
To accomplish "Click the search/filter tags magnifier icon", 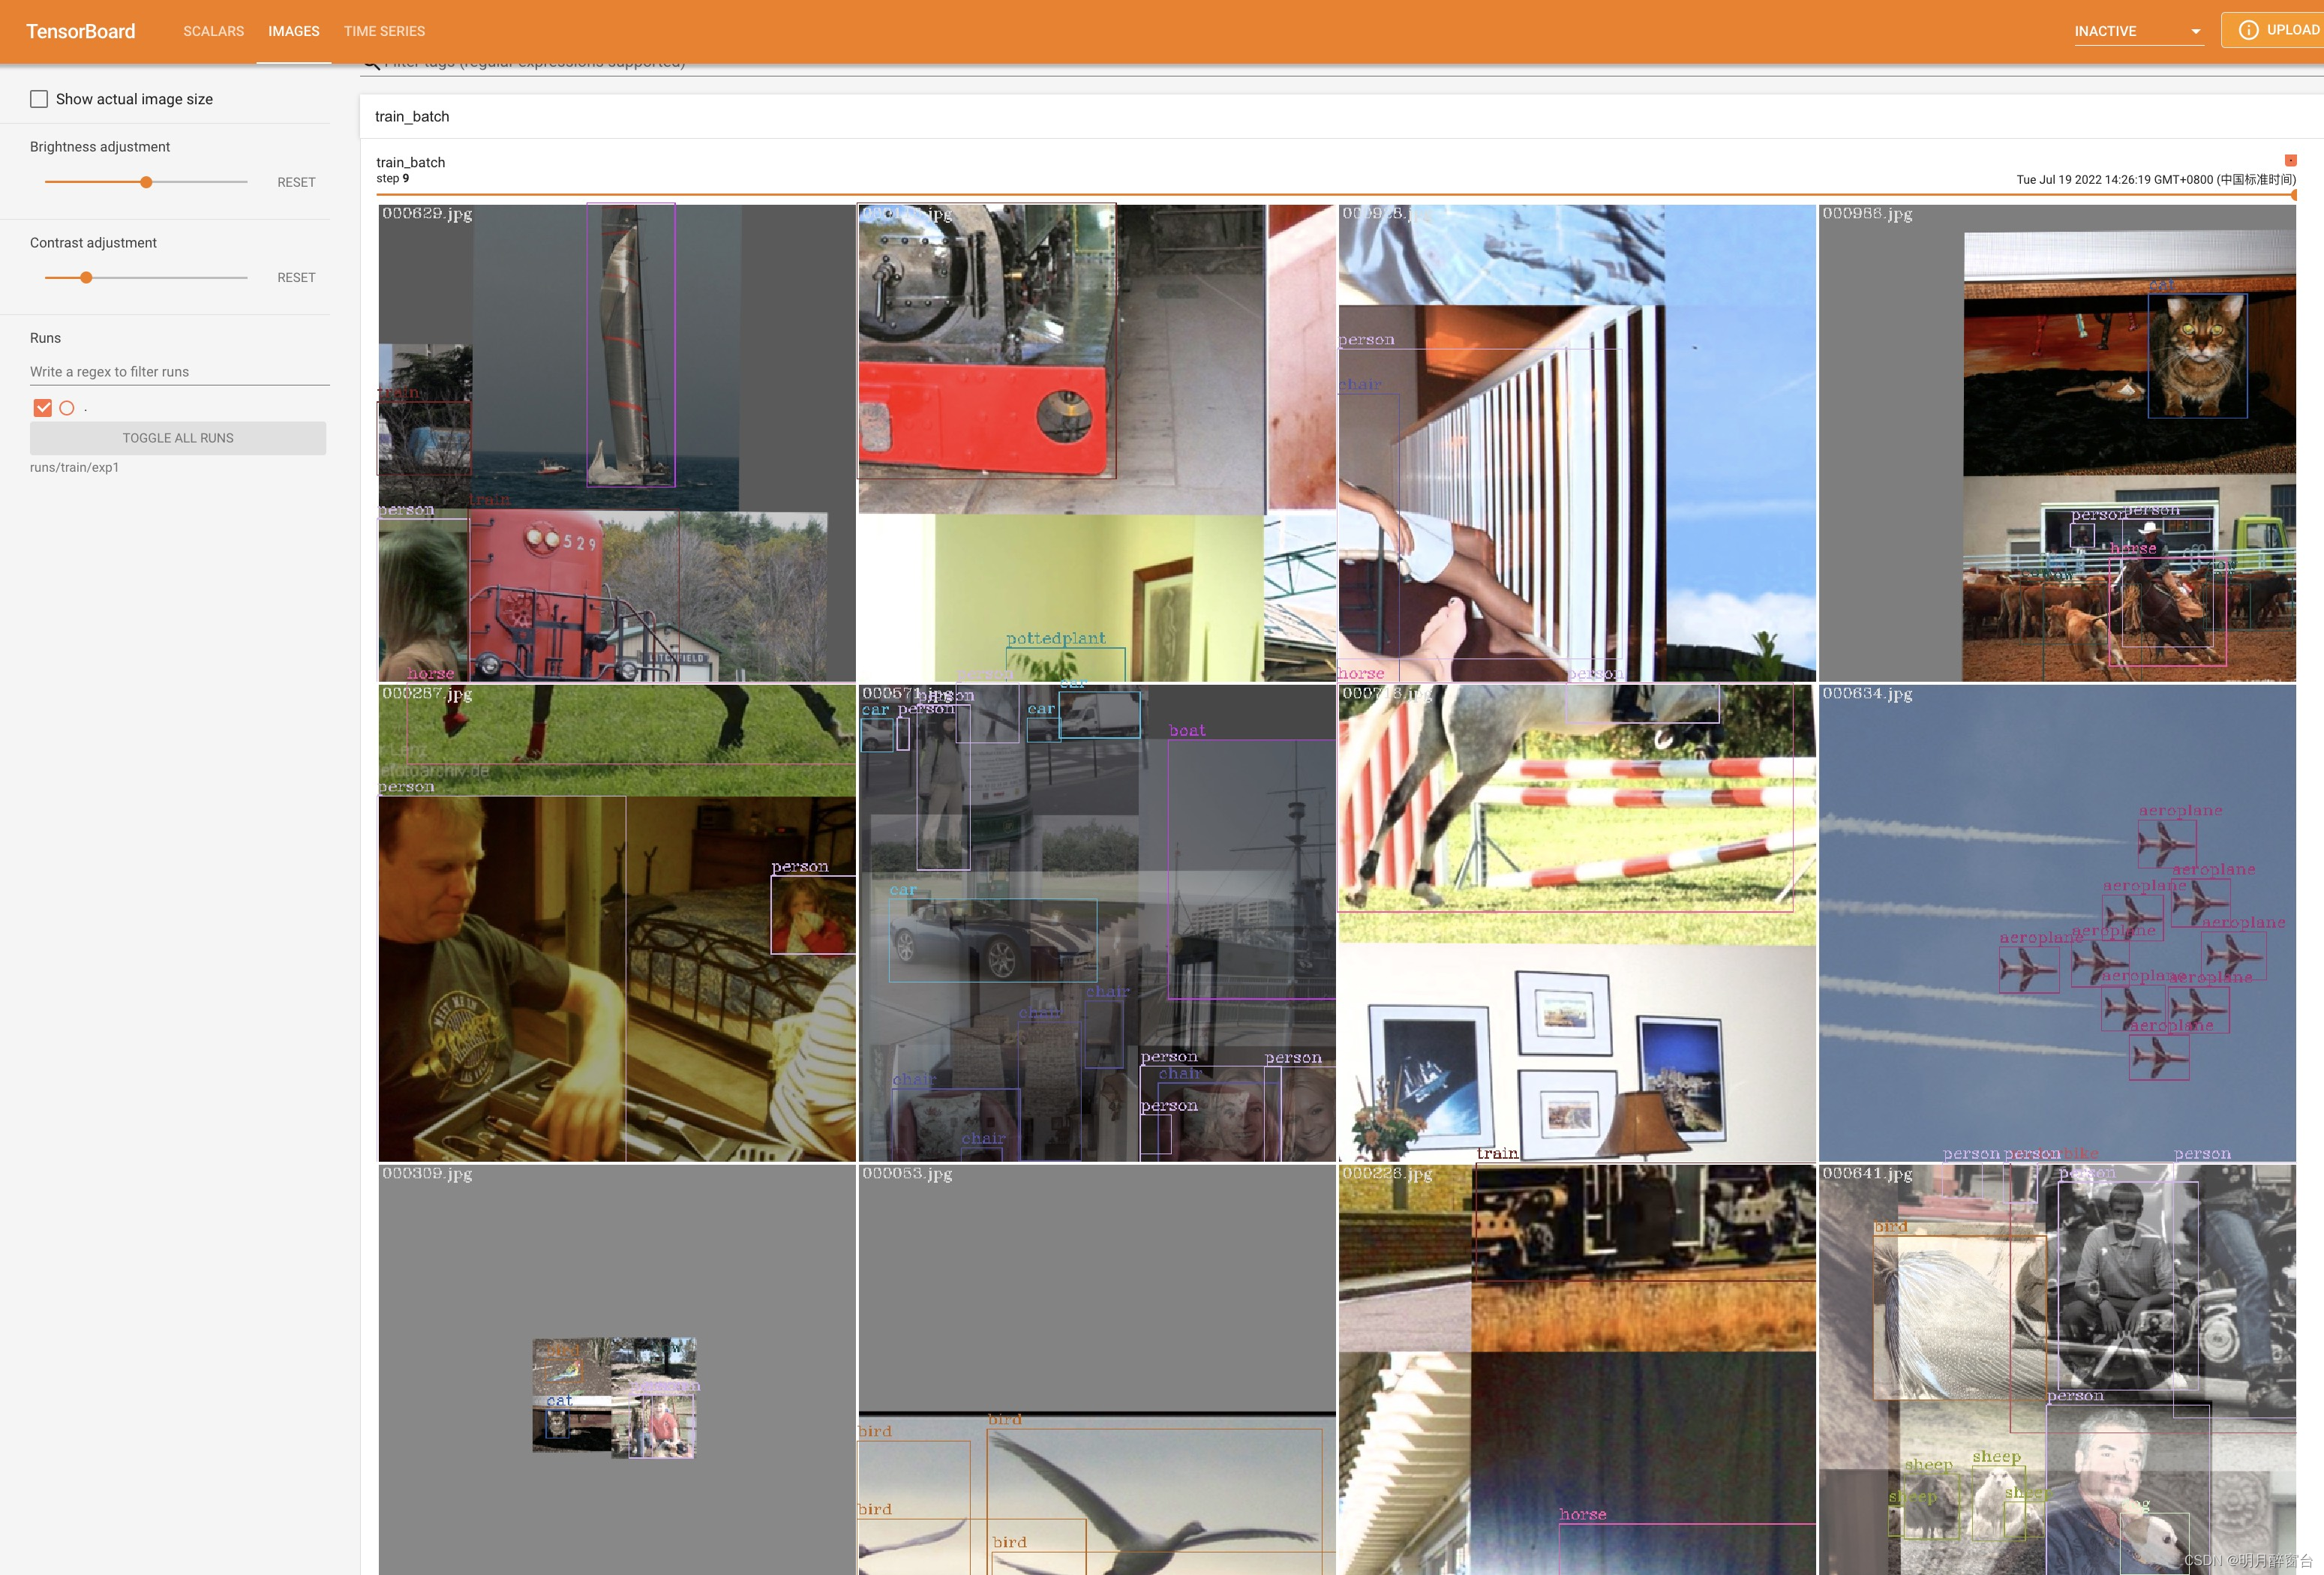I will coord(373,61).
